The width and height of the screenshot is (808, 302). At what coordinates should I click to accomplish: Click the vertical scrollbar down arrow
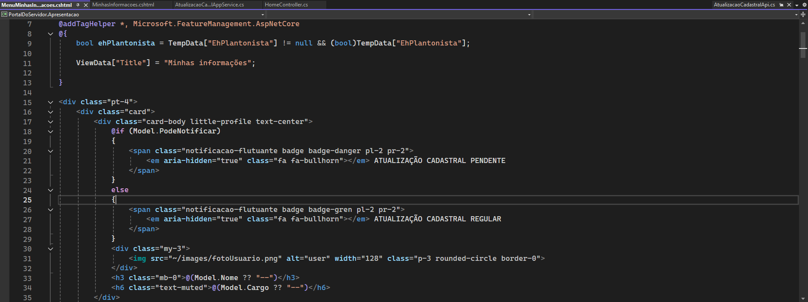pos(803,299)
